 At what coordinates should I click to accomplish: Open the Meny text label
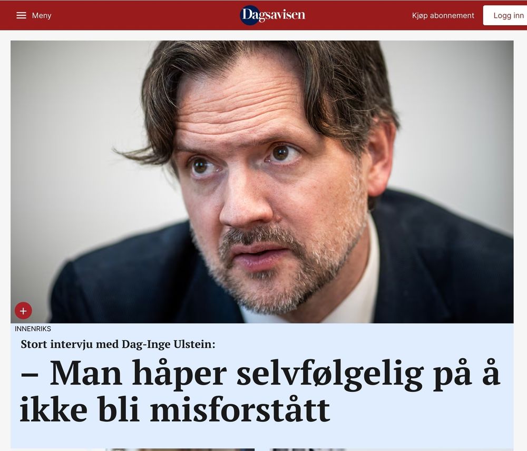tap(42, 15)
